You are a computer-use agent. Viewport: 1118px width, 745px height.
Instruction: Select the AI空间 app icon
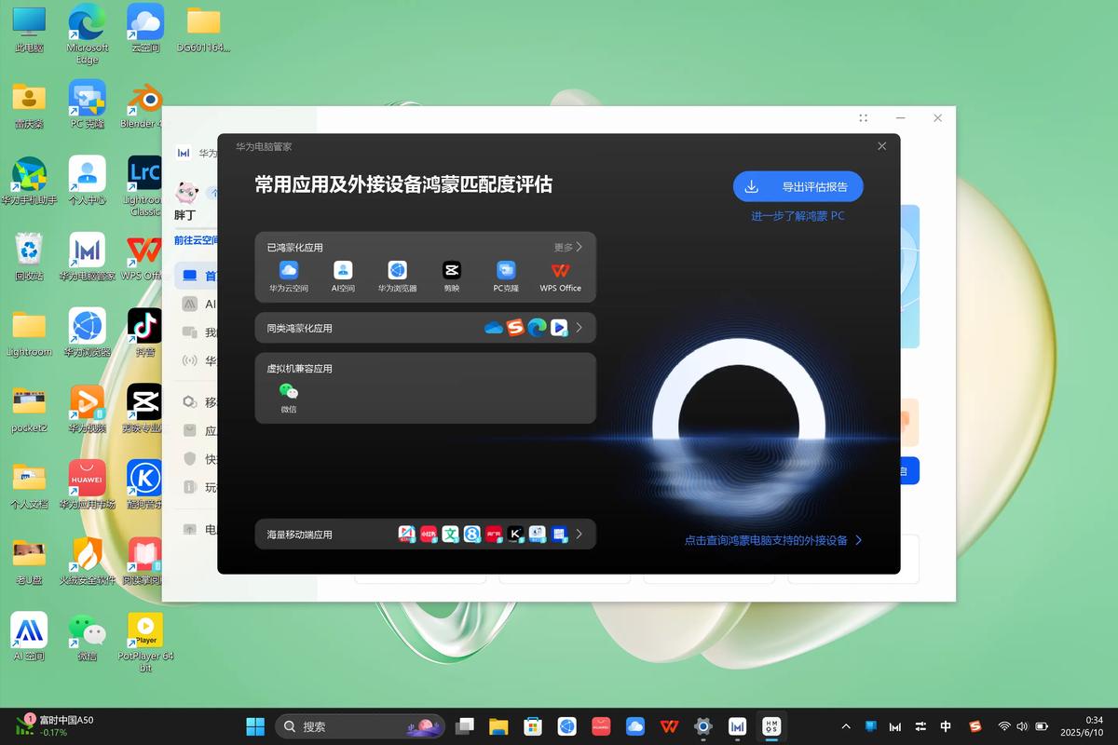point(343,272)
